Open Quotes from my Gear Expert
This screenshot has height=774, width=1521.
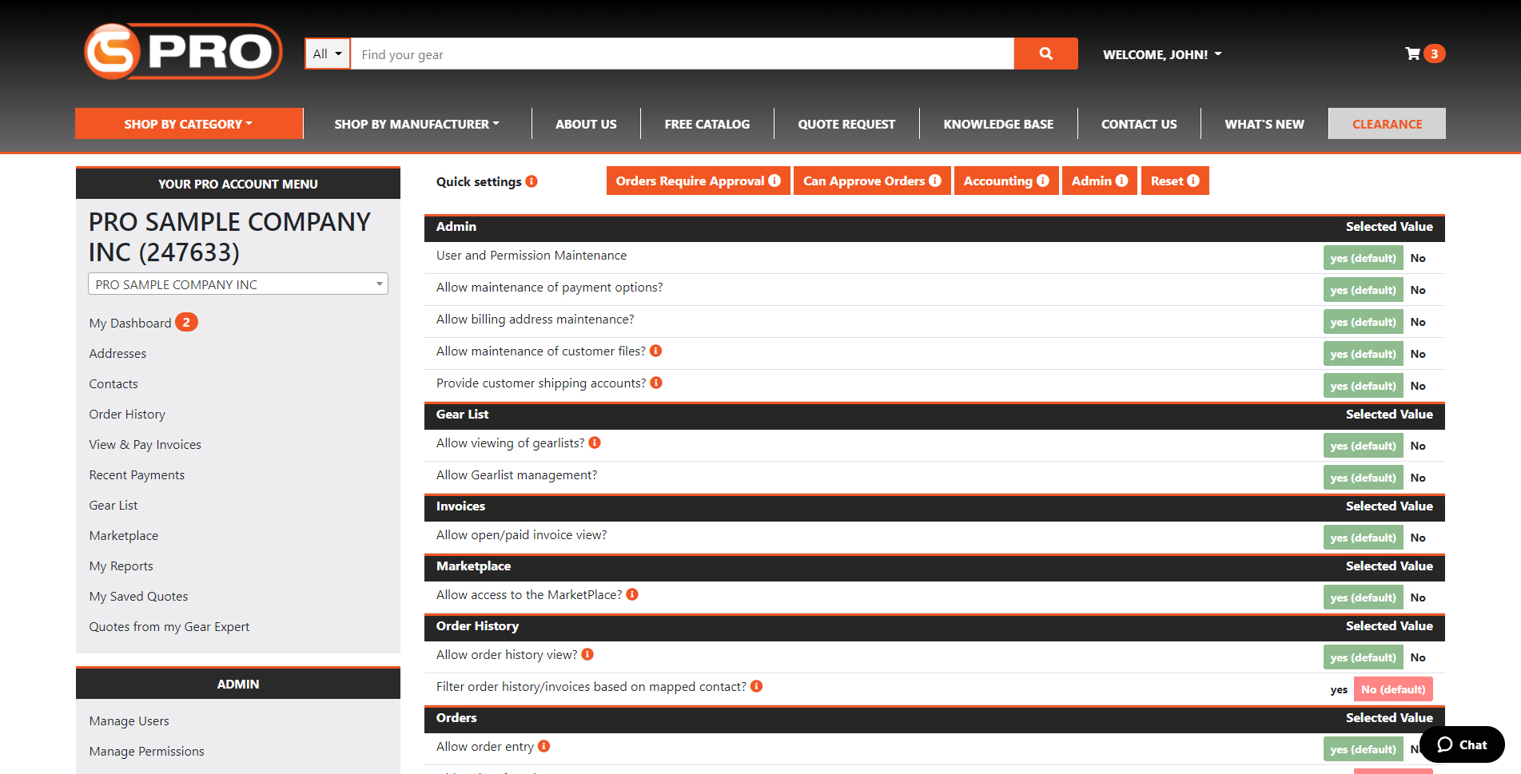[x=169, y=626]
